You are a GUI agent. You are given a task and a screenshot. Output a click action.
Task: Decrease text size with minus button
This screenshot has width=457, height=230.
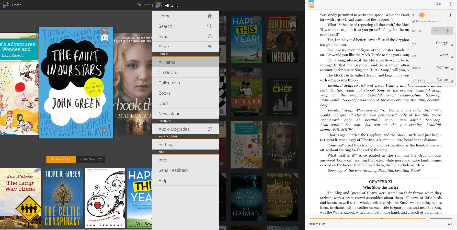coord(437,31)
